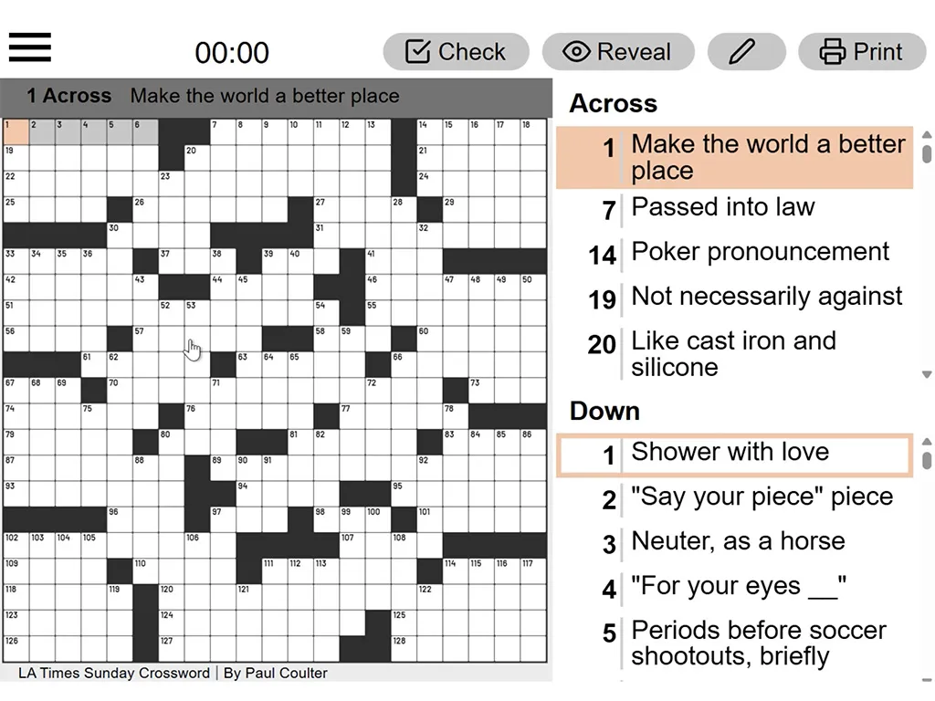Image resolution: width=935 pixels, height=701 pixels.
Task: Click the checkmark icon in Check
Action: pos(418,51)
